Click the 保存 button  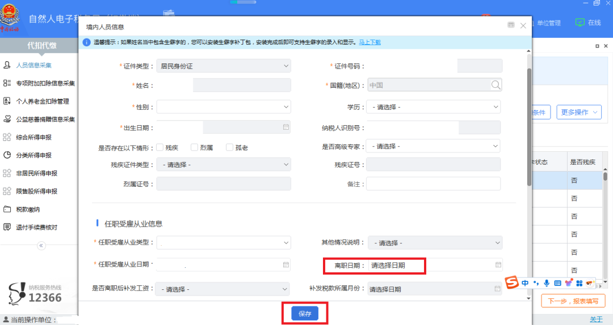305,313
